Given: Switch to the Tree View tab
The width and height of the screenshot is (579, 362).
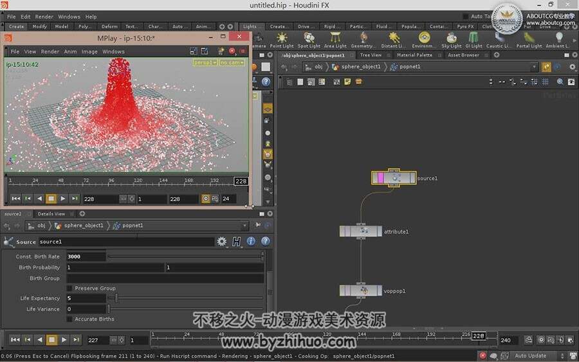Looking at the screenshot, I should click(371, 55).
